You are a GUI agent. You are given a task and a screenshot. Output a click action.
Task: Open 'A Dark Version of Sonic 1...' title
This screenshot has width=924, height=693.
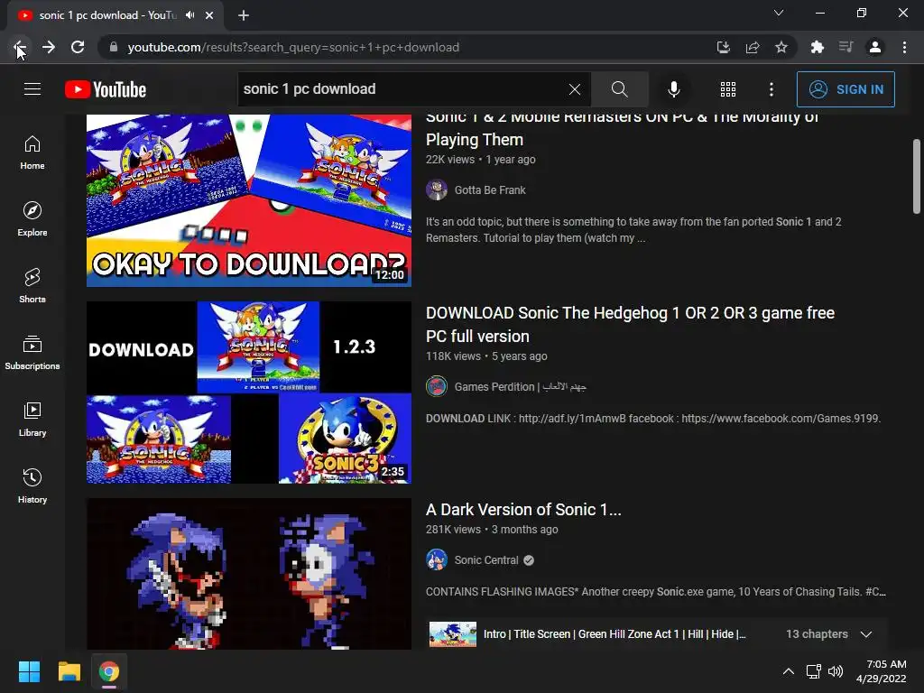pyautogui.click(x=523, y=510)
